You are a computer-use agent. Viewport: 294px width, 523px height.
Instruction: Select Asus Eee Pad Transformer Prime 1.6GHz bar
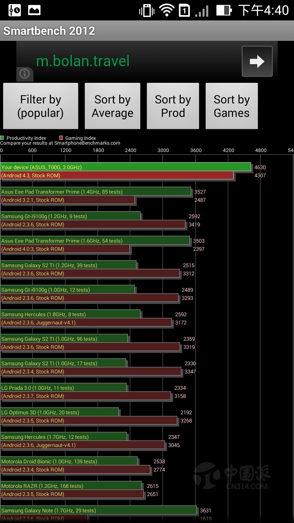pos(95,241)
